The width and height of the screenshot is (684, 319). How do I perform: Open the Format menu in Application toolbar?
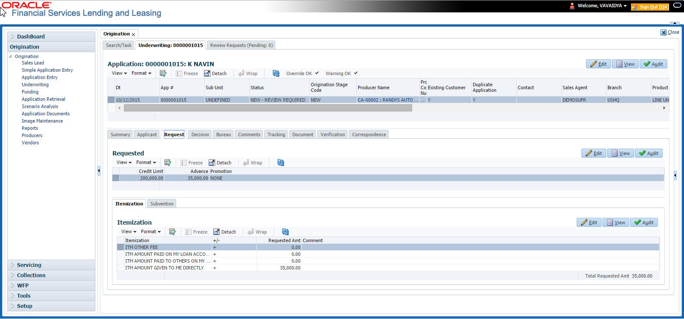point(142,73)
